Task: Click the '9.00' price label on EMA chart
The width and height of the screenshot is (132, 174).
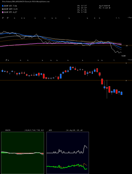Action: coord(124,56)
